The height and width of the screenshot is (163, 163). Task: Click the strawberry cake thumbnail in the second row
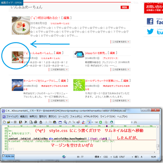pyautogui.click(x=18, y=57)
